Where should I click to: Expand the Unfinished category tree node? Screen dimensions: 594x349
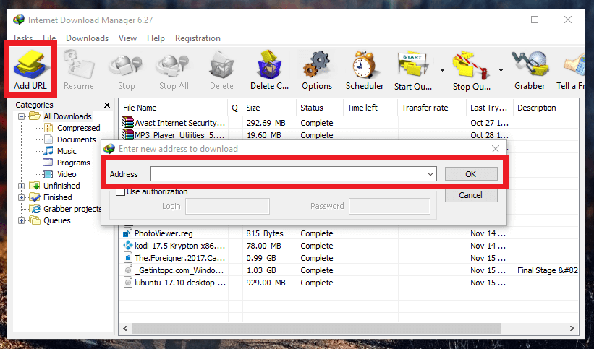[x=22, y=186]
